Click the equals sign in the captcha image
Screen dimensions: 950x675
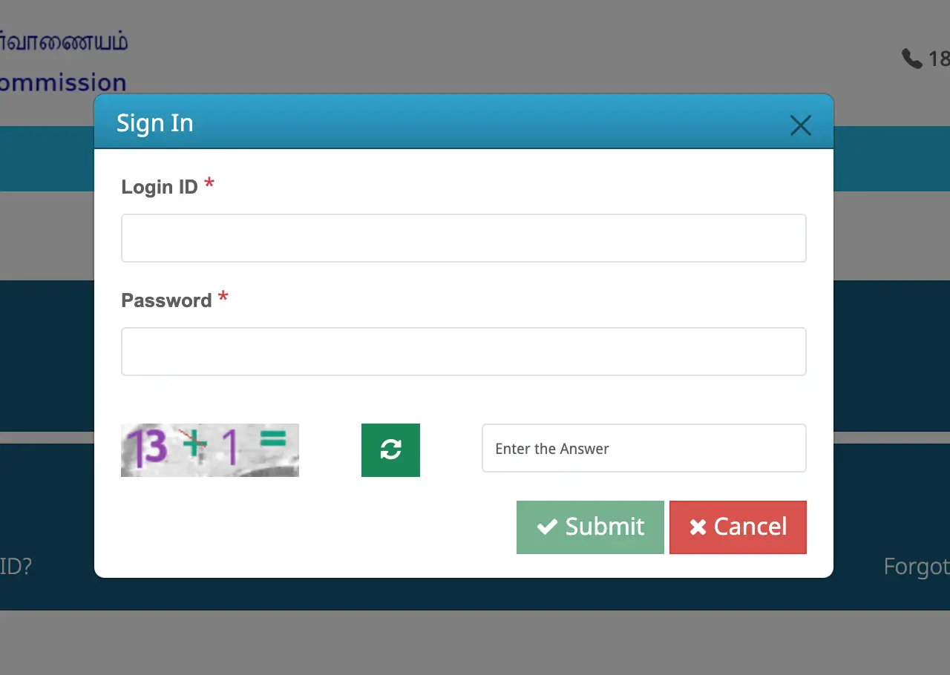(272, 440)
